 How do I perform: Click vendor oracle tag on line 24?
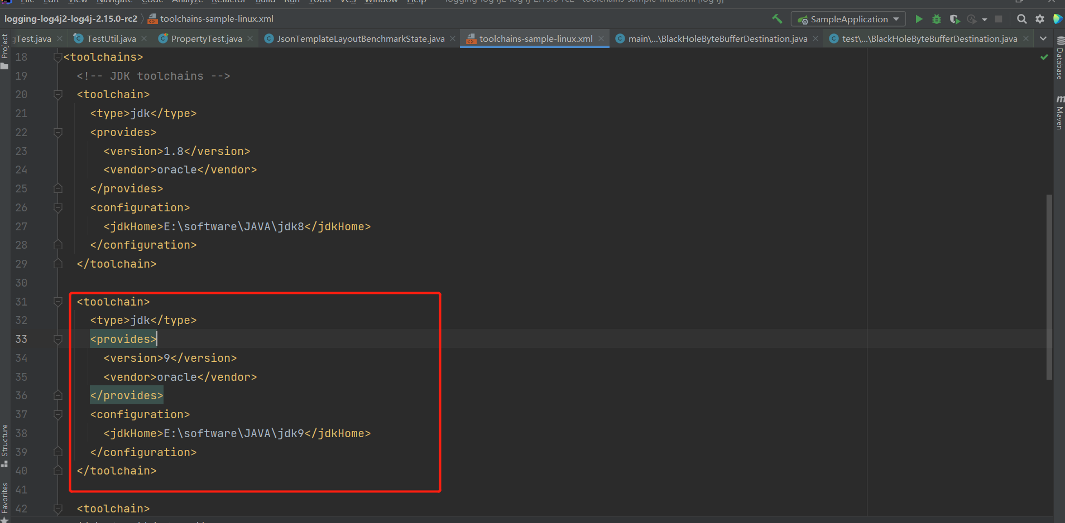point(180,170)
